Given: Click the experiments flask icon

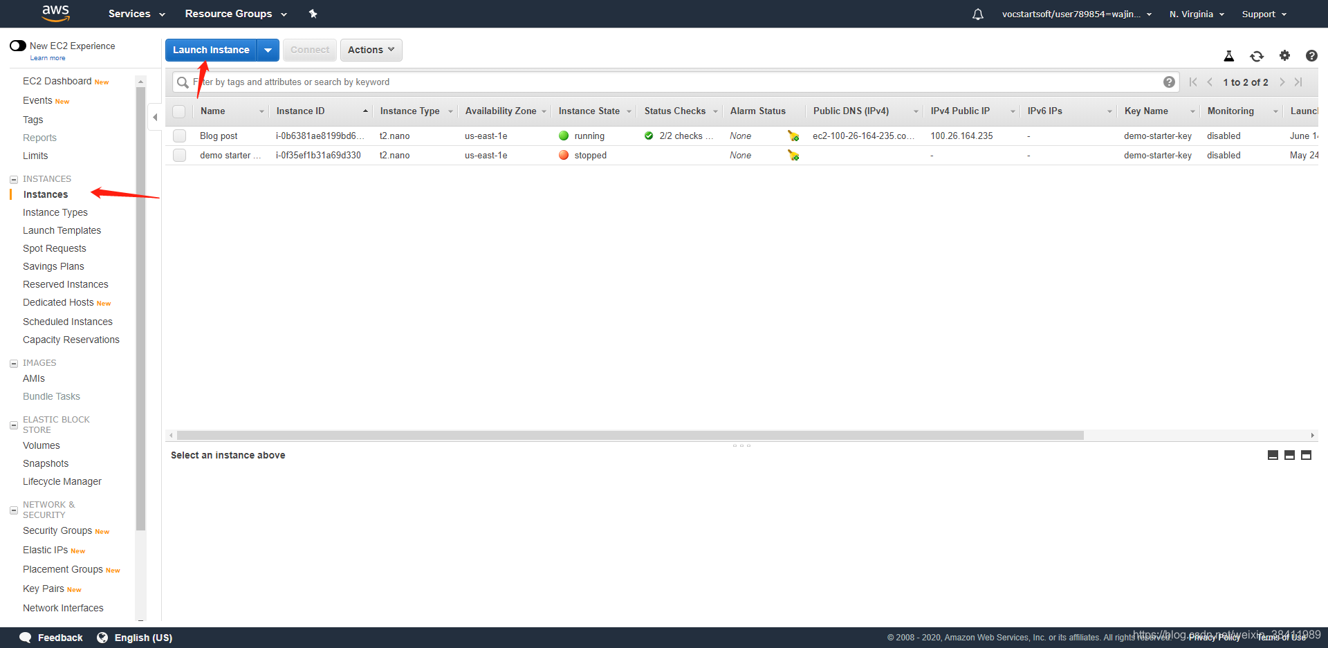Looking at the screenshot, I should point(1229,56).
